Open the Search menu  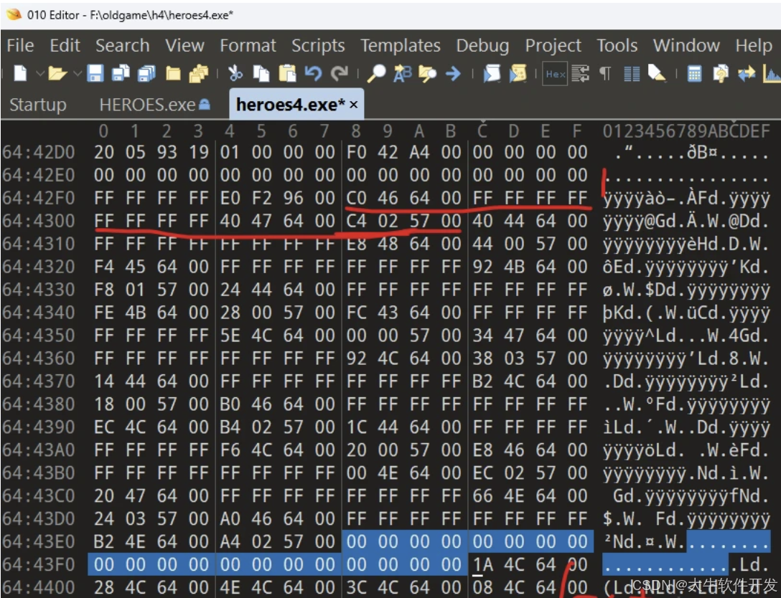pos(123,45)
